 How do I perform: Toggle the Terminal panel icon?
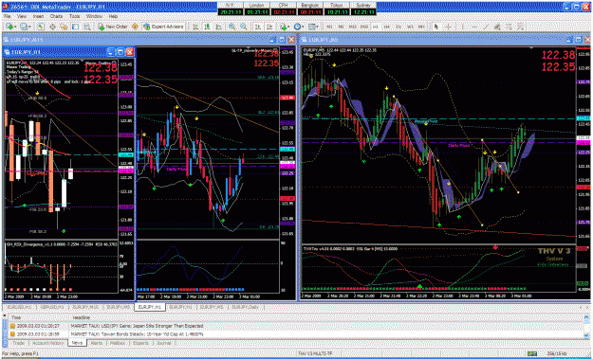click(x=75, y=27)
